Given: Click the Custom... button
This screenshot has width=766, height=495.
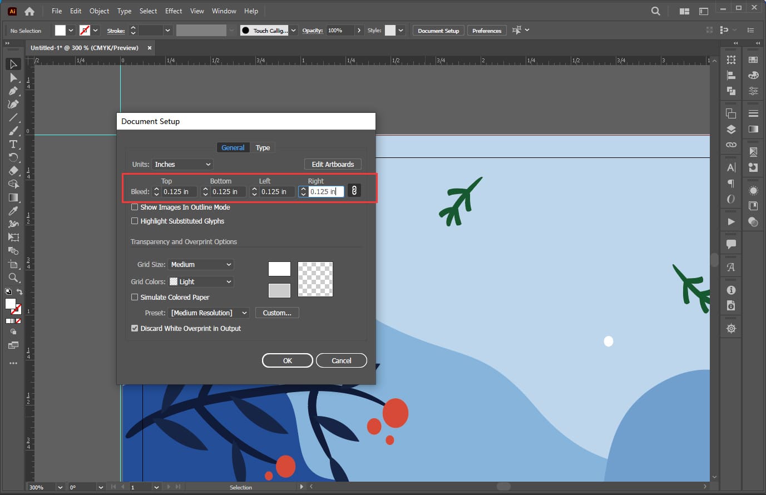Looking at the screenshot, I should click(x=277, y=313).
